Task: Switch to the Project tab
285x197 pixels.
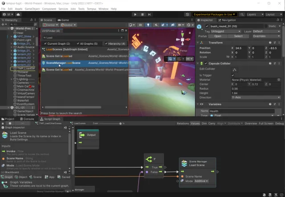Action: coord(8,119)
